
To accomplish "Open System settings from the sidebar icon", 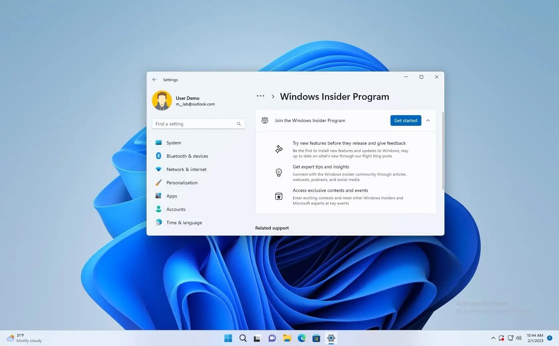I will 158,142.
